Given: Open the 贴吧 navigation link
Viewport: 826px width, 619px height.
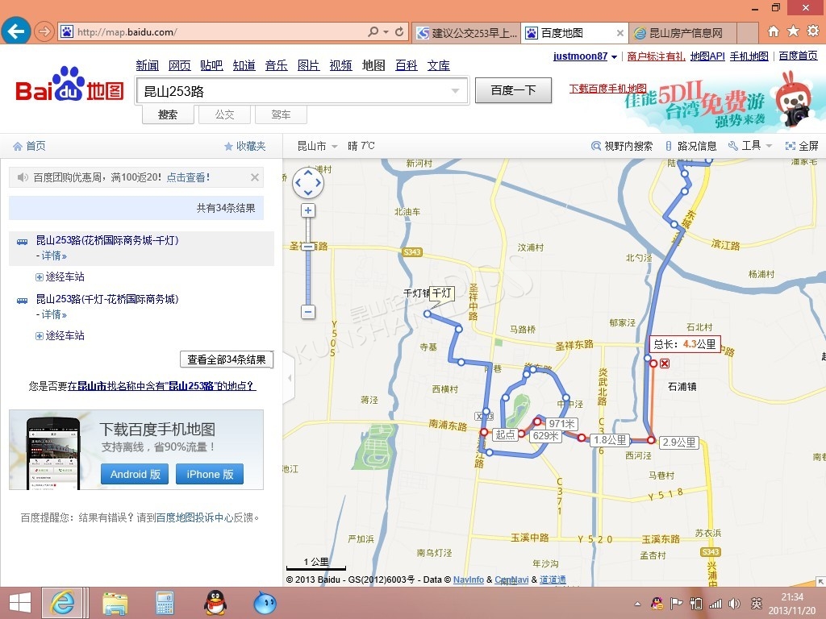Looking at the screenshot, I should [x=211, y=65].
